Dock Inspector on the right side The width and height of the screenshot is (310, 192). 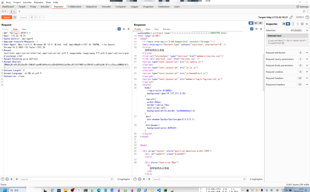[288, 24]
